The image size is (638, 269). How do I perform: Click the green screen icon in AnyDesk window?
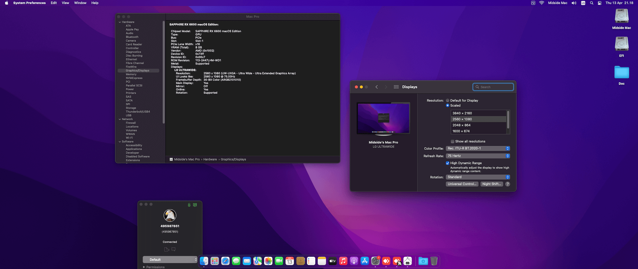tap(195, 205)
